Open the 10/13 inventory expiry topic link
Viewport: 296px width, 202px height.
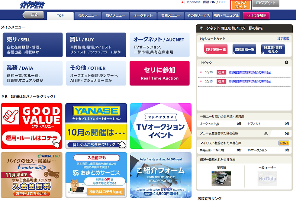pos(249,81)
